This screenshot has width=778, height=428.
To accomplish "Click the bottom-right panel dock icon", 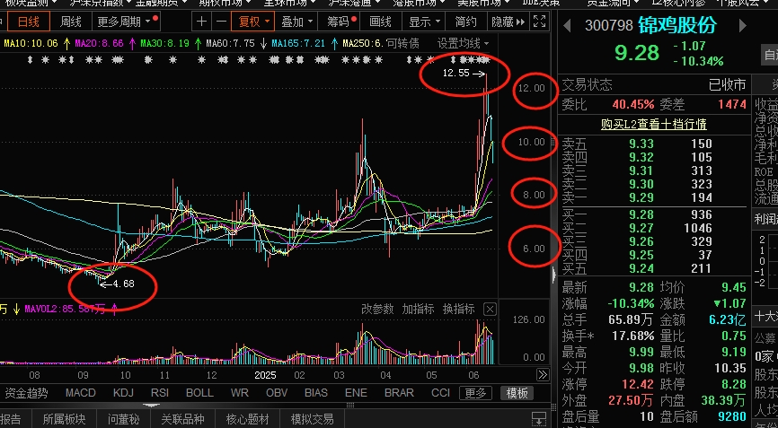I will pyautogui.click(x=538, y=419).
